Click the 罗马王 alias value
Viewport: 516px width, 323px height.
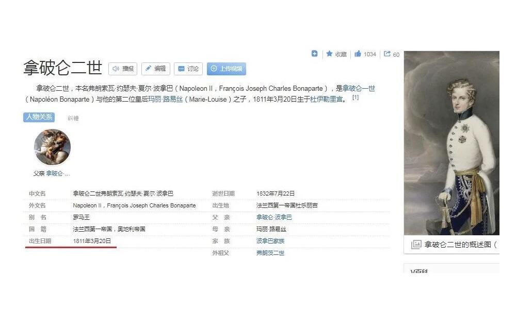(82, 217)
